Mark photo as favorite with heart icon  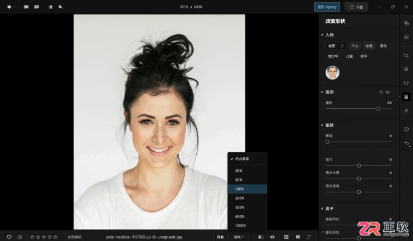[9, 237]
